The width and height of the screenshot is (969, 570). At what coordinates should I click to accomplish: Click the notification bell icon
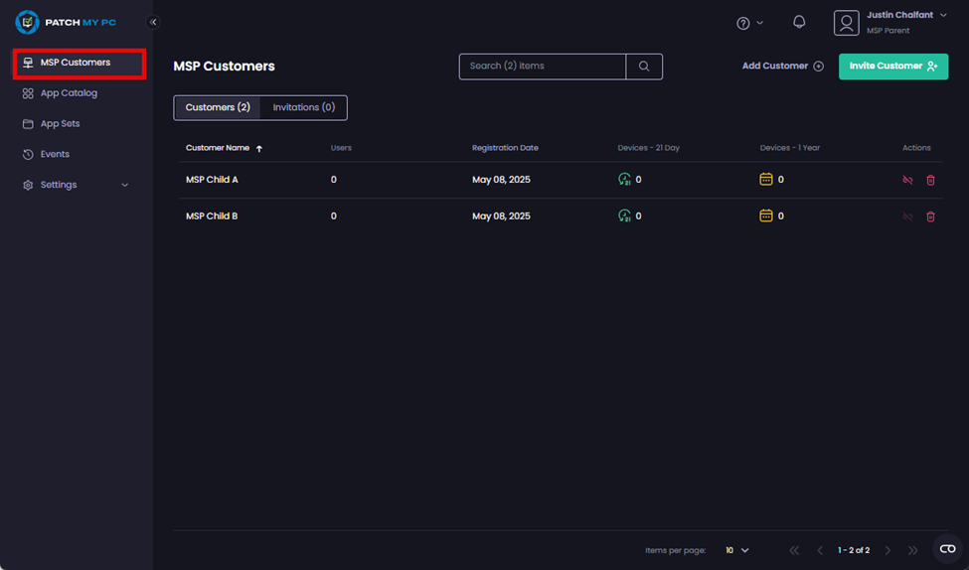[x=799, y=23]
